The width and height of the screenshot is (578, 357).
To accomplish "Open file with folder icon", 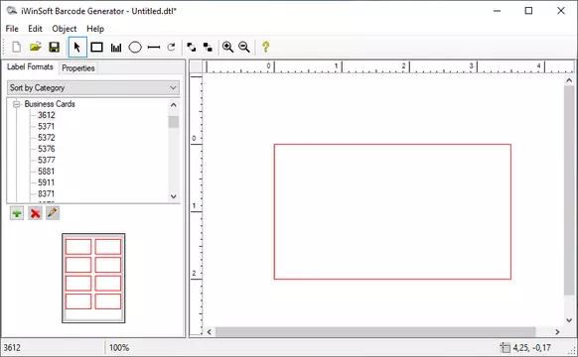I will coord(36,47).
